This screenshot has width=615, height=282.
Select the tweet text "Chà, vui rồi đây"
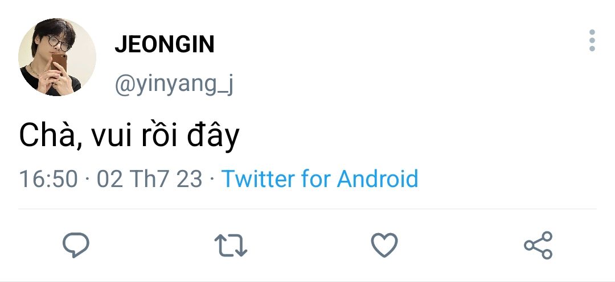pos(129,136)
